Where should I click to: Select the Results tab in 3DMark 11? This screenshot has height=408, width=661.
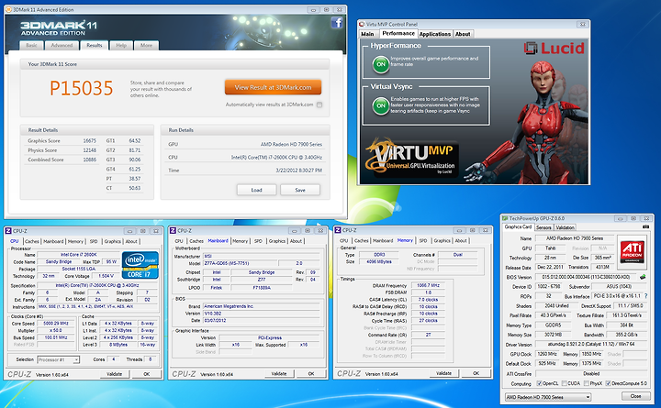point(94,45)
